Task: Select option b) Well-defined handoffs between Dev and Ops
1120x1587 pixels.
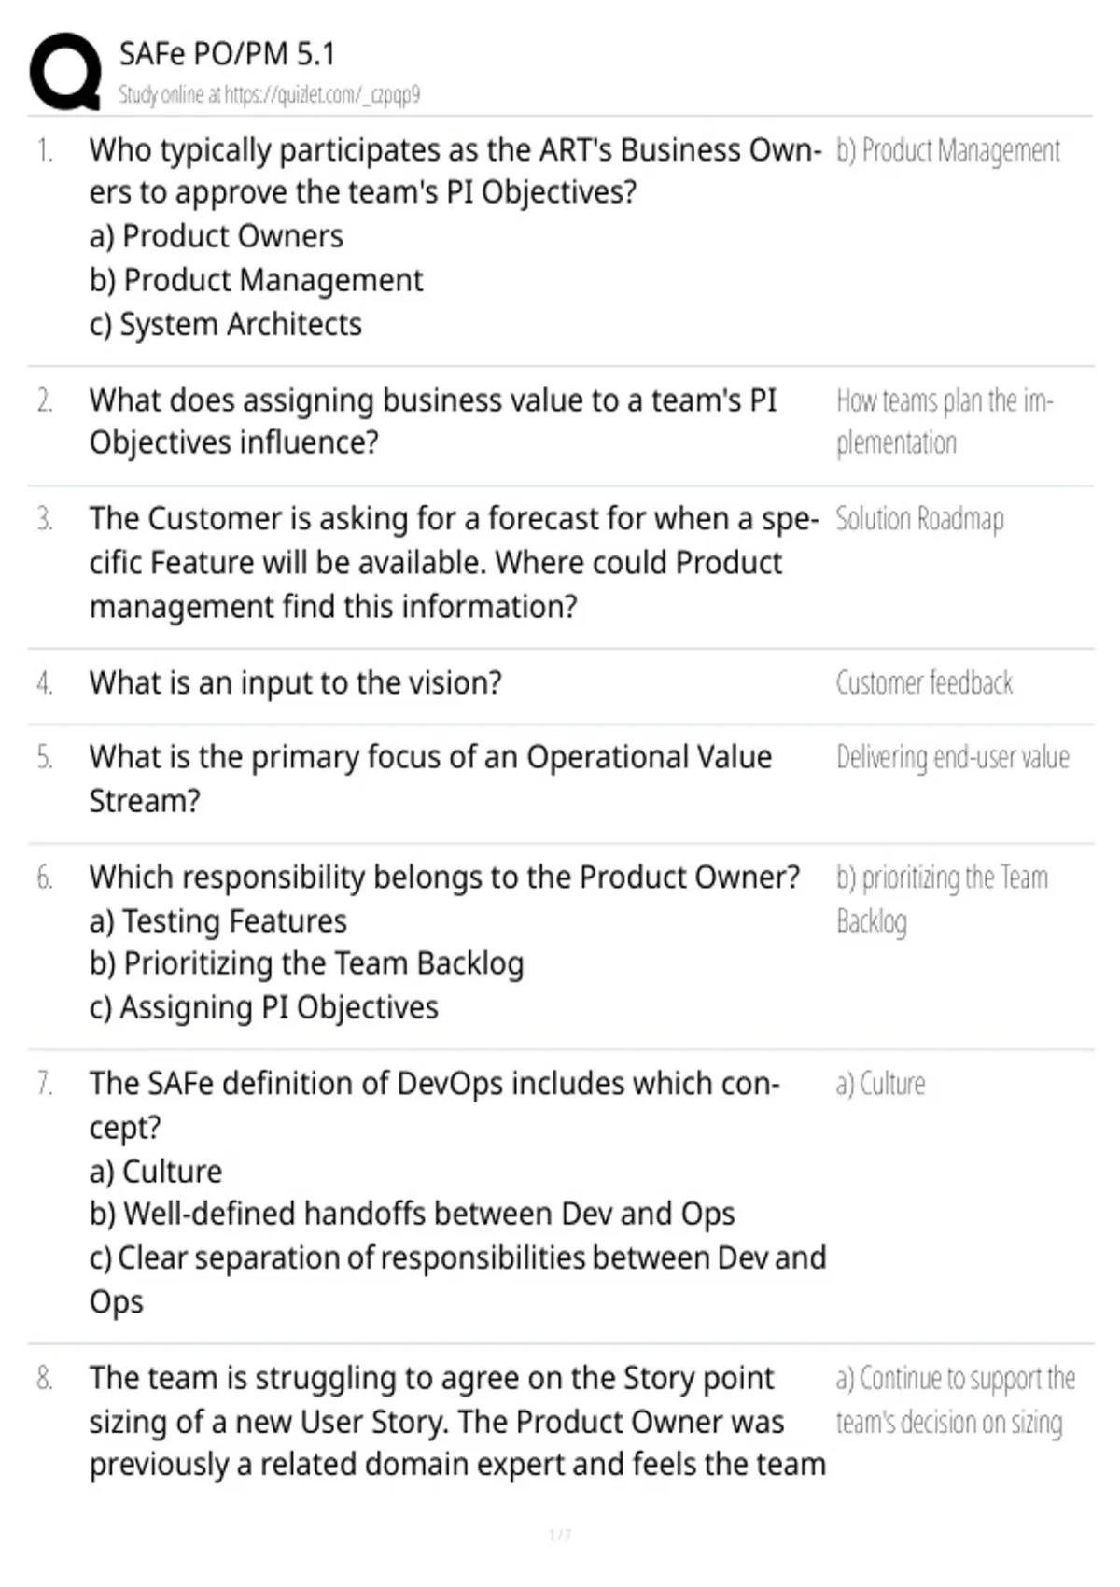Action: tap(413, 1214)
